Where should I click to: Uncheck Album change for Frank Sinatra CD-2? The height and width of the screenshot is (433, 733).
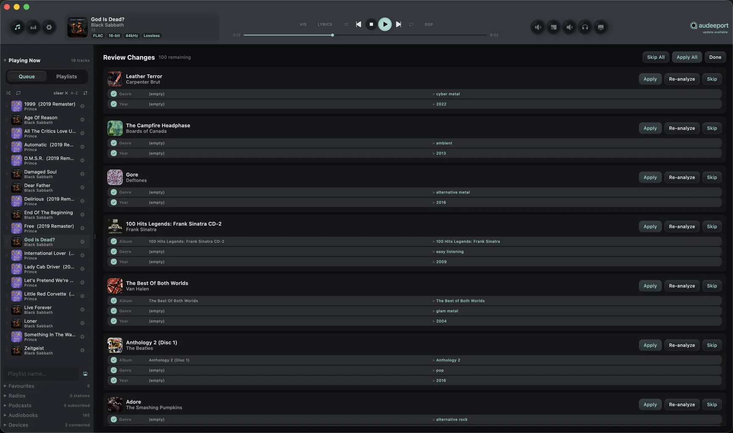tap(114, 241)
